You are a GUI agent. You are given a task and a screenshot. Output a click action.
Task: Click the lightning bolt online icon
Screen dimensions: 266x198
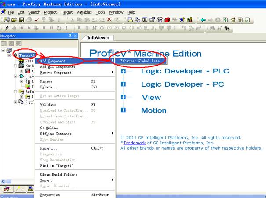(7, 28)
